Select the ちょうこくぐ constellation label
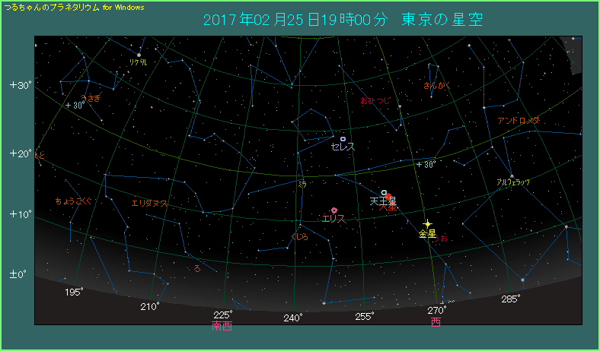 [74, 201]
